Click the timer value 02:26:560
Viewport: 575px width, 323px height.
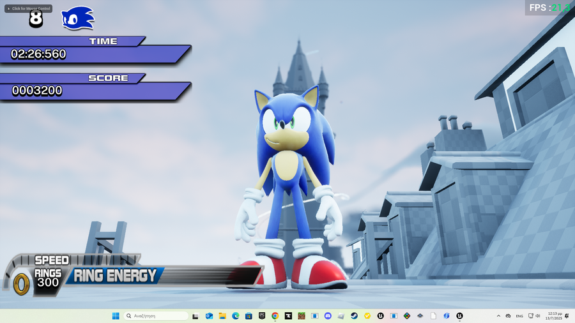(38, 54)
